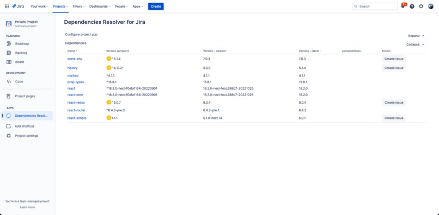
Task: Open the cross-env dependency link
Action: (75, 59)
